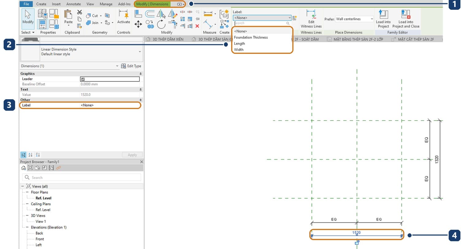Switch to the Insert ribbon tab
The image size is (466, 249).
(56, 4)
